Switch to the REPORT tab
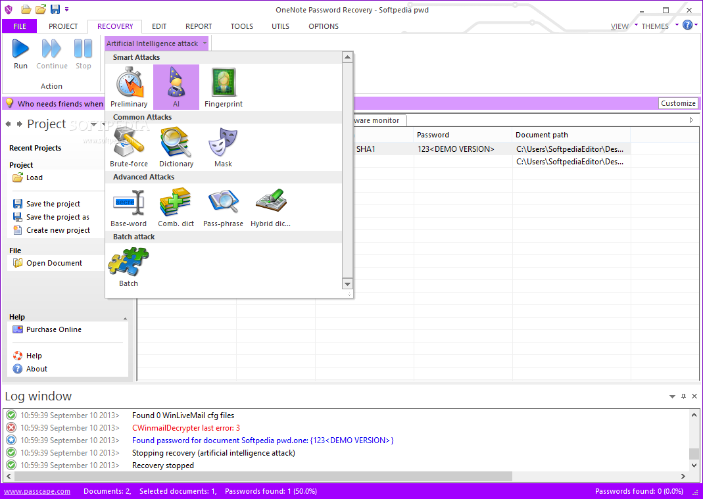 [x=199, y=26]
